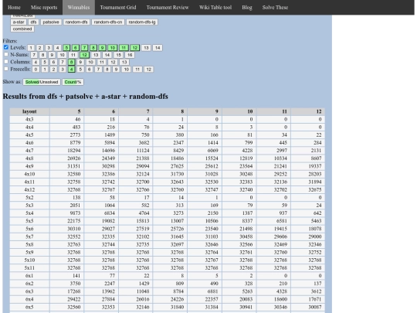Viewport: 417px width, 313px height.
Task: Select 14 in the N-Sums filter
Action: click(x=107, y=55)
